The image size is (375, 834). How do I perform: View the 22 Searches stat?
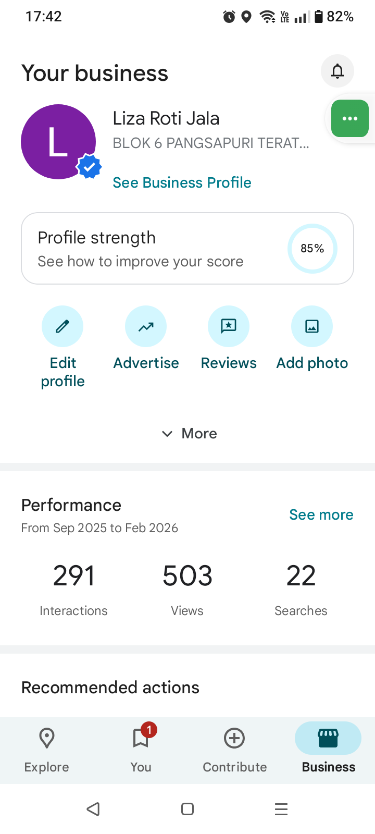tap(301, 589)
